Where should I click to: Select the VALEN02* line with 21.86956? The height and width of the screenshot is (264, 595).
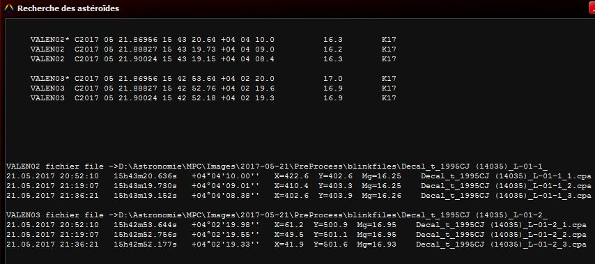213,40
